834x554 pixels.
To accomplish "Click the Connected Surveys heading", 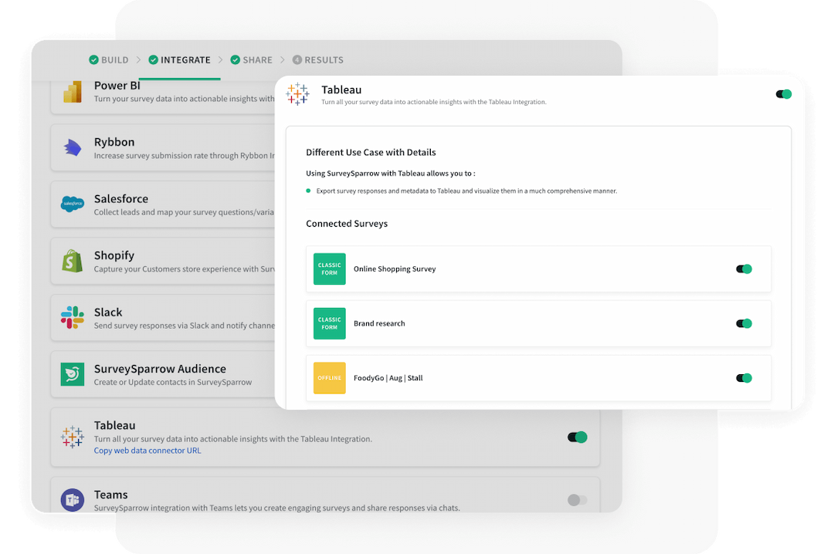I will (347, 224).
